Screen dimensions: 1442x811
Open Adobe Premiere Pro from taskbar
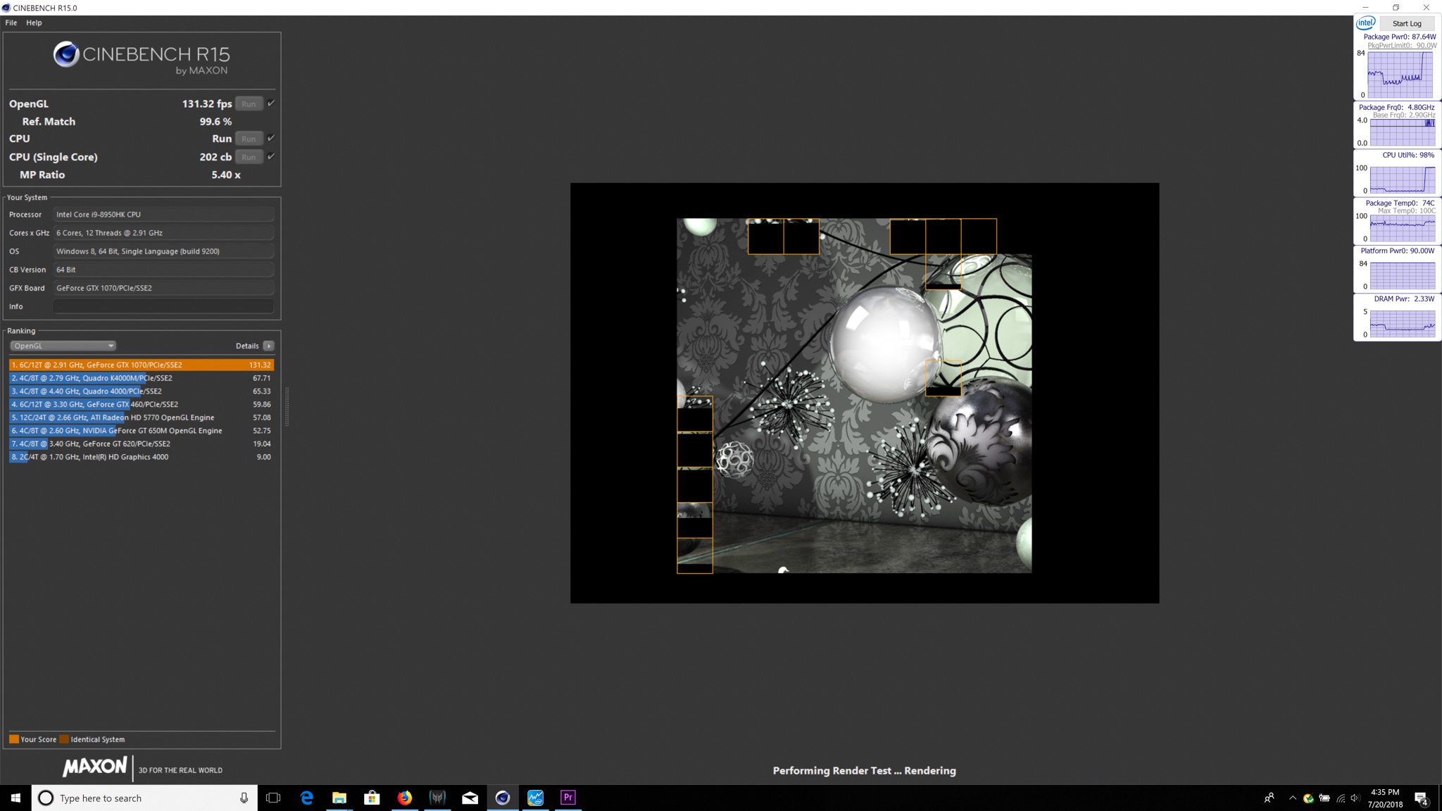coord(568,798)
